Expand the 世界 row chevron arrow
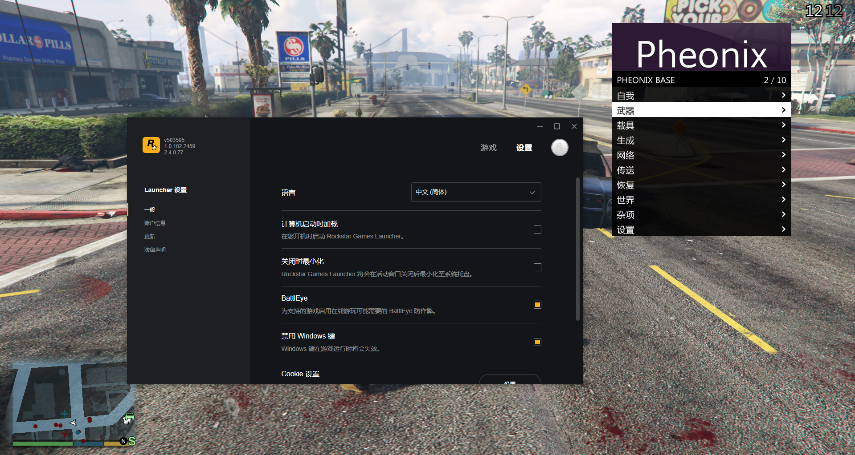 coord(783,199)
